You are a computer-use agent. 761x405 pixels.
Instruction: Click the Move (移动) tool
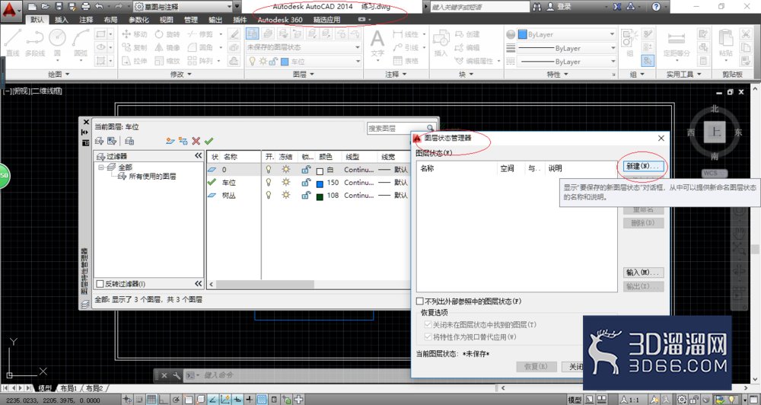[135, 34]
